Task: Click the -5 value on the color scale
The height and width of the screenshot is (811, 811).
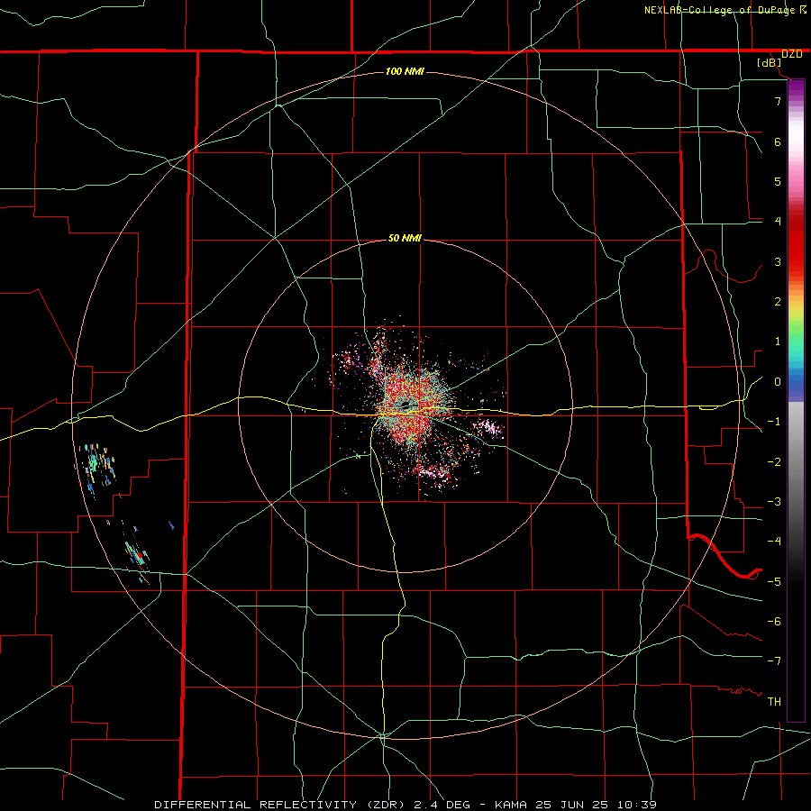Action: [774, 582]
